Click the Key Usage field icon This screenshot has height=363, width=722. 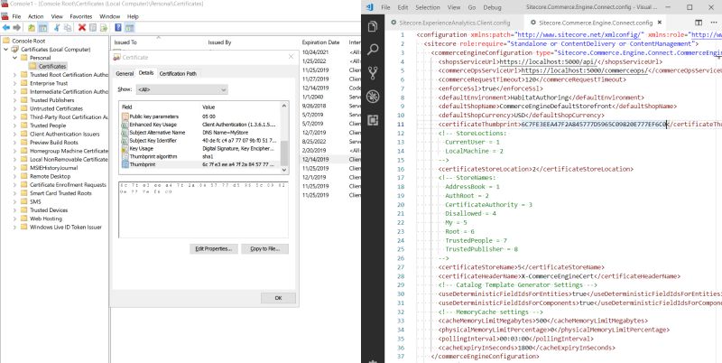click(x=125, y=149)
